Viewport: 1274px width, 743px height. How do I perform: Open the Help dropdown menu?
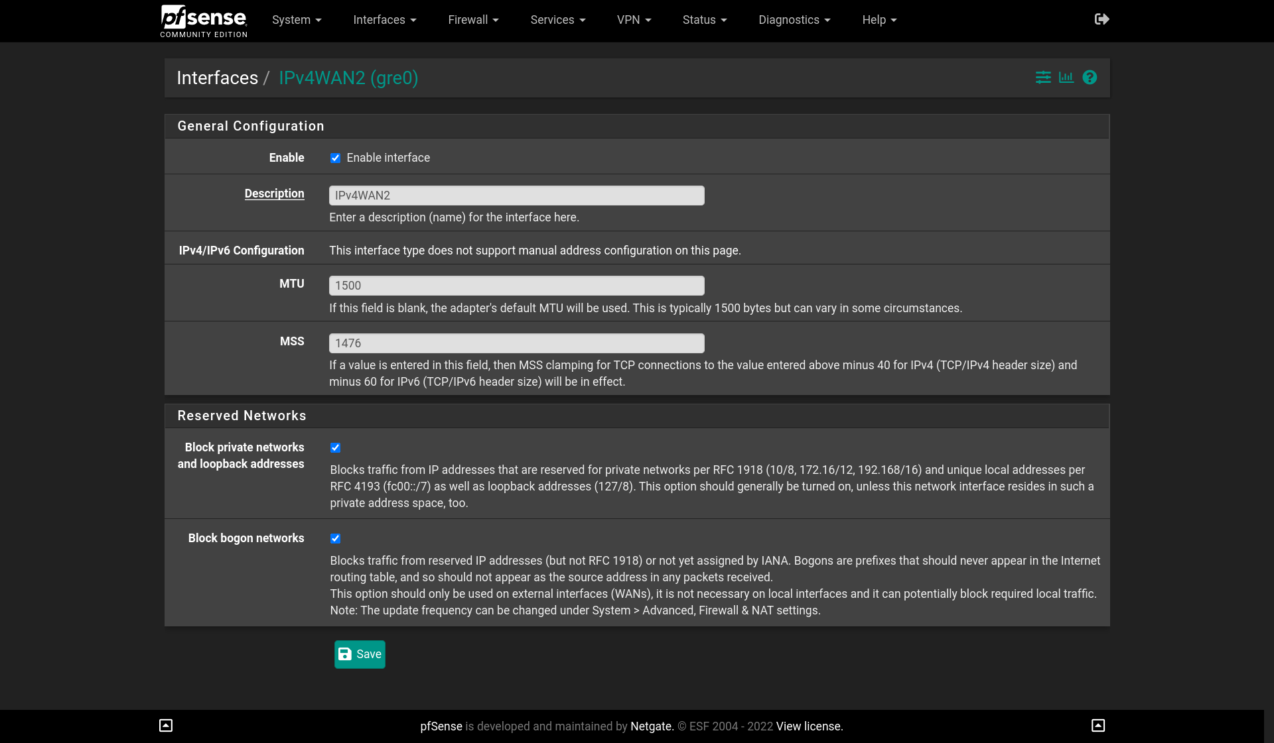[879, 20]
